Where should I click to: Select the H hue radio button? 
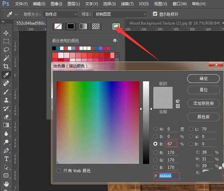(155, 129)
